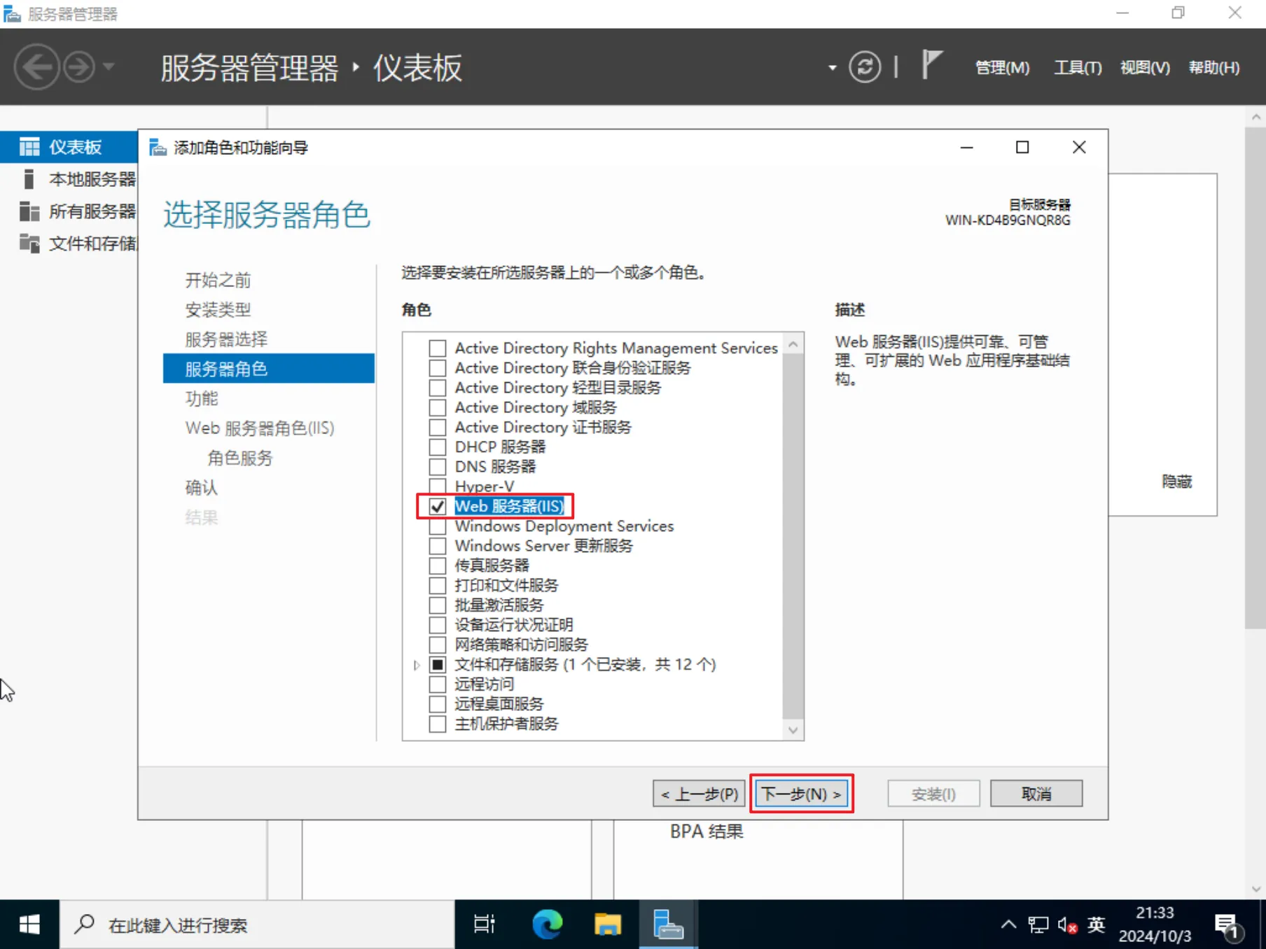Screen dimensions: 1266x949
Task: Check Active Directory 证书服务
Action: 438,427
